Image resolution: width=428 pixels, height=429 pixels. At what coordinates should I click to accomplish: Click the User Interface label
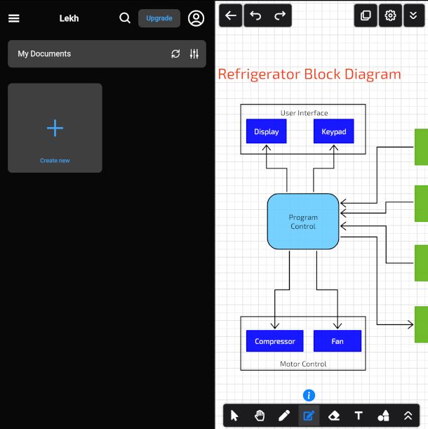pos(304,113)
